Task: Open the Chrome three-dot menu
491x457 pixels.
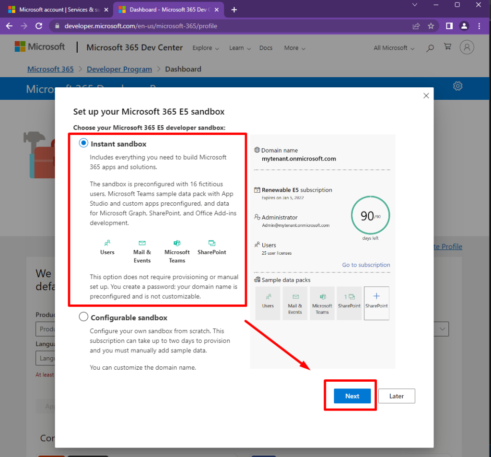Action: point(479,26)
